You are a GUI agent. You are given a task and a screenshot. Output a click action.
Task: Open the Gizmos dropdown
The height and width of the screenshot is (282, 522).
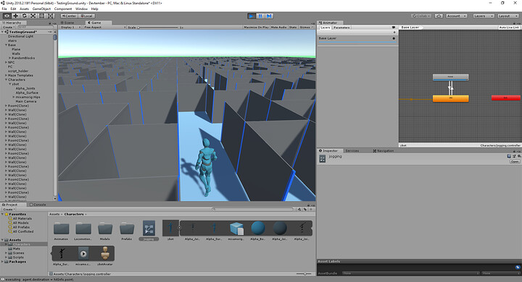(306, 27)
